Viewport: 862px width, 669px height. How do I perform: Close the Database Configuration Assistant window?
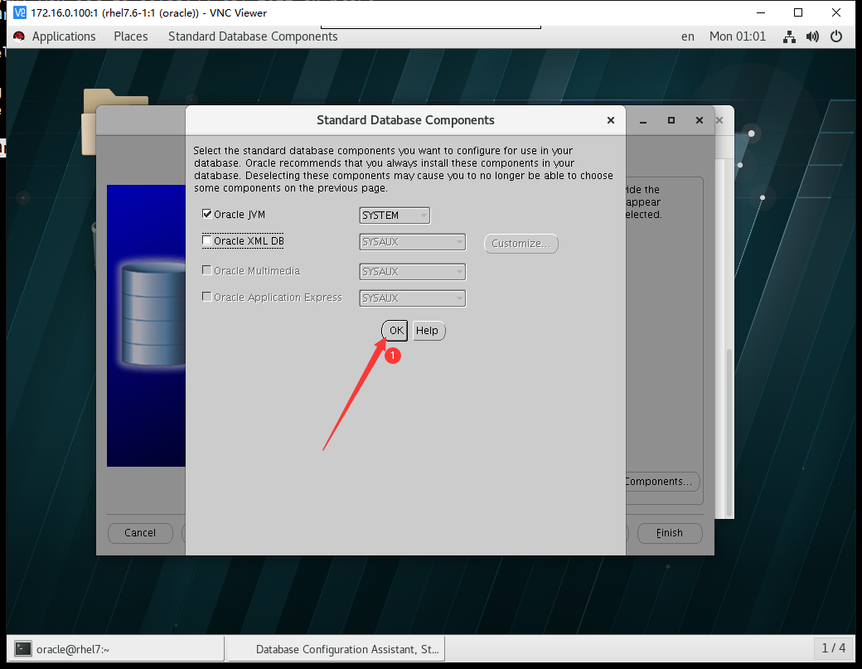pyautogui.click(x=700, y=120)
